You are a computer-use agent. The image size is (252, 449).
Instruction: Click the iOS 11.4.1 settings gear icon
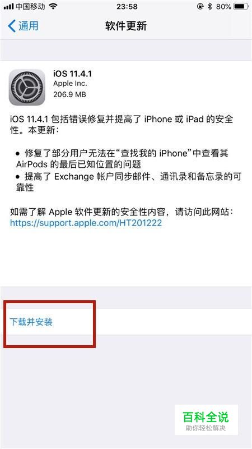click(27, 87)
